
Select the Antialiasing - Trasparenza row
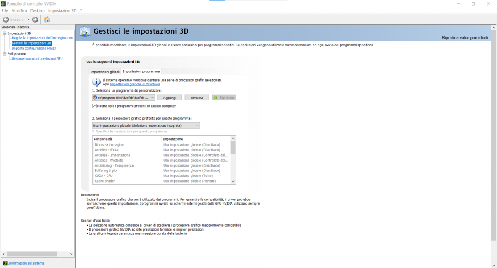point(161,165)
